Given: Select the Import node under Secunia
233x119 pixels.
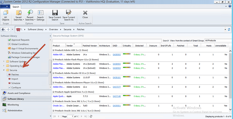Looking at the screenshot, I should point(15,79).
